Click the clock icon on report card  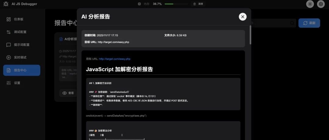[x=60, y=51]
